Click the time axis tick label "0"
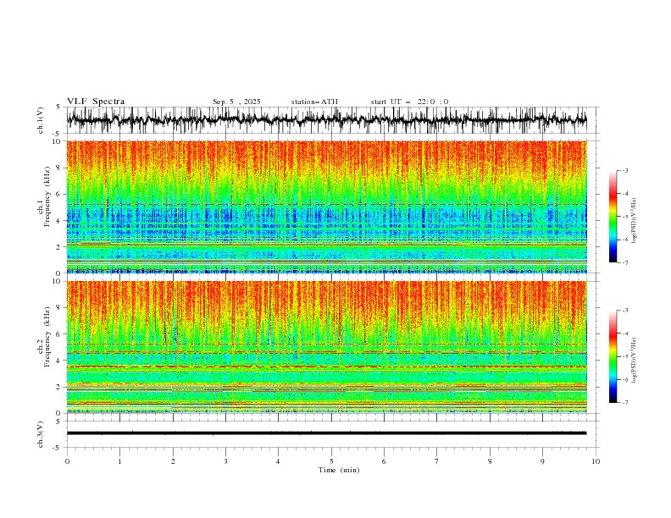The image size is (671, 518). click(x=67, y=461)
